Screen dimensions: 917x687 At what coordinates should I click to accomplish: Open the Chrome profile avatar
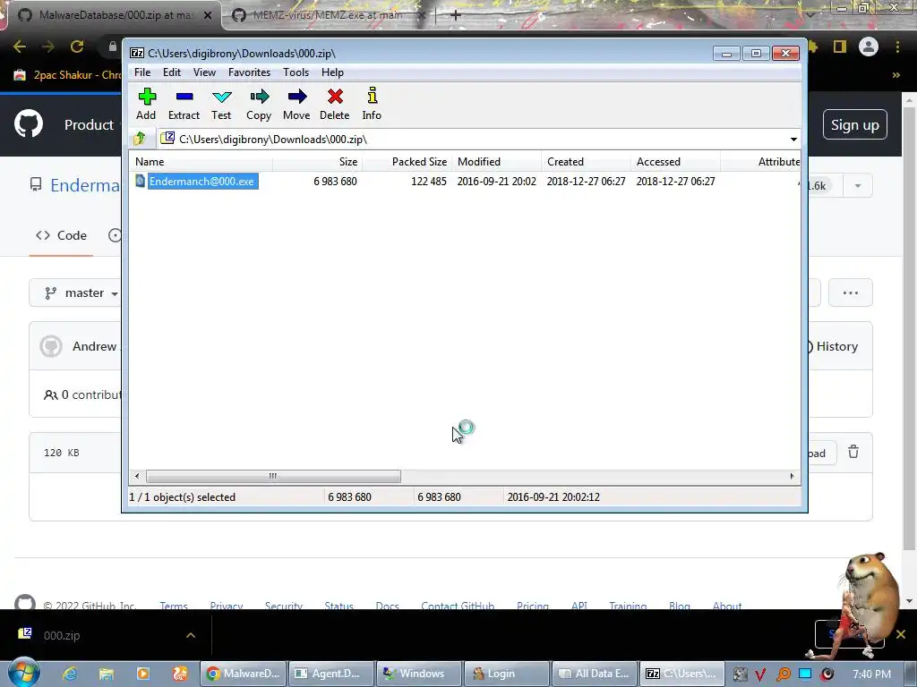point(869,47)
